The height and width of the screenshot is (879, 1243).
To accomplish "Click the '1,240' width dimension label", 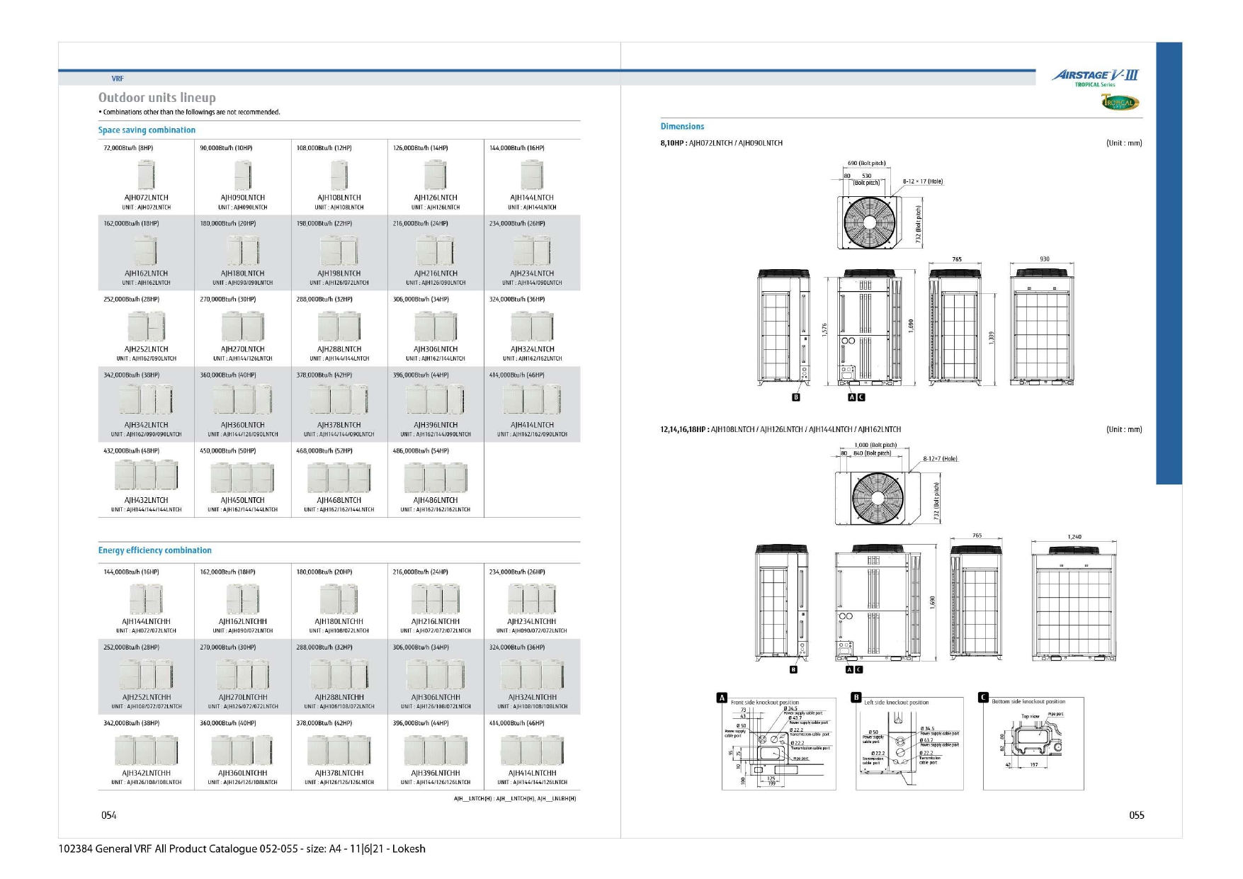I will point(1074,537).
